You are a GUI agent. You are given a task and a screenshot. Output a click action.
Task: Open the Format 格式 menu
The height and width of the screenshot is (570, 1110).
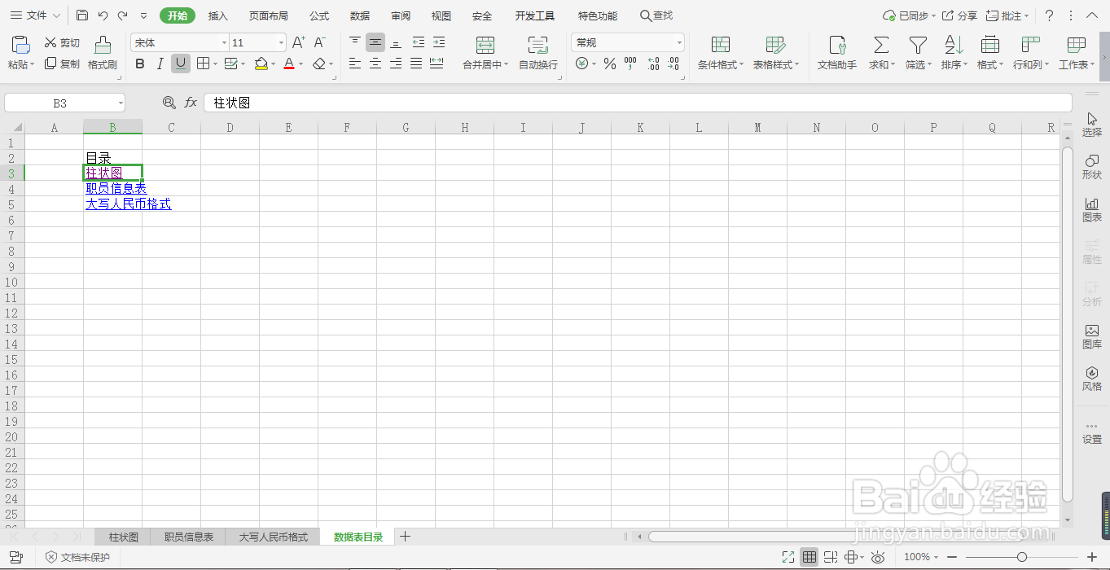pos(990,53)
